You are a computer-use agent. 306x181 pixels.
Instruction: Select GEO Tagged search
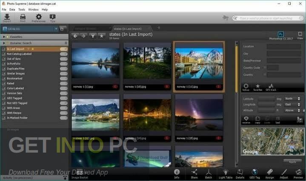(34, 98)
